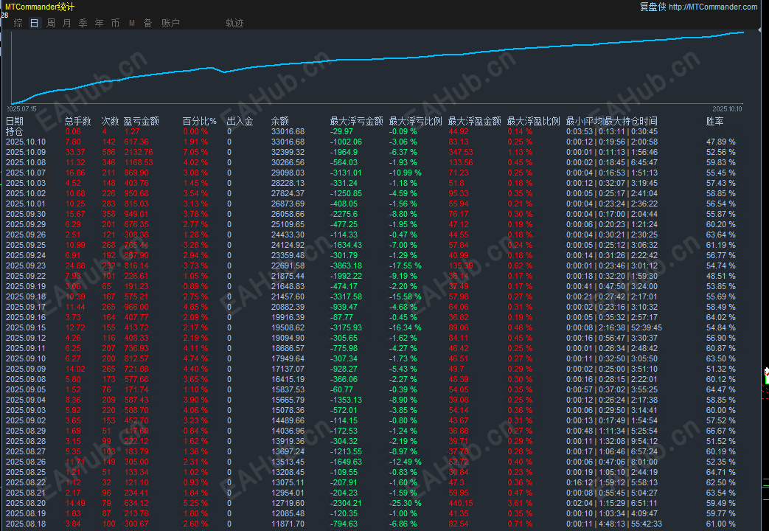Viewport: 769px width, 531px height.
Task: Switch to the 月 monthly tab
Action: pos(66,23)
